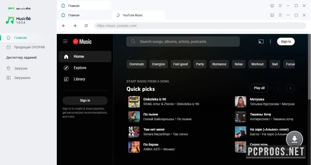Open the app menu lines icon in lower title bar

(x=280, y=15)
